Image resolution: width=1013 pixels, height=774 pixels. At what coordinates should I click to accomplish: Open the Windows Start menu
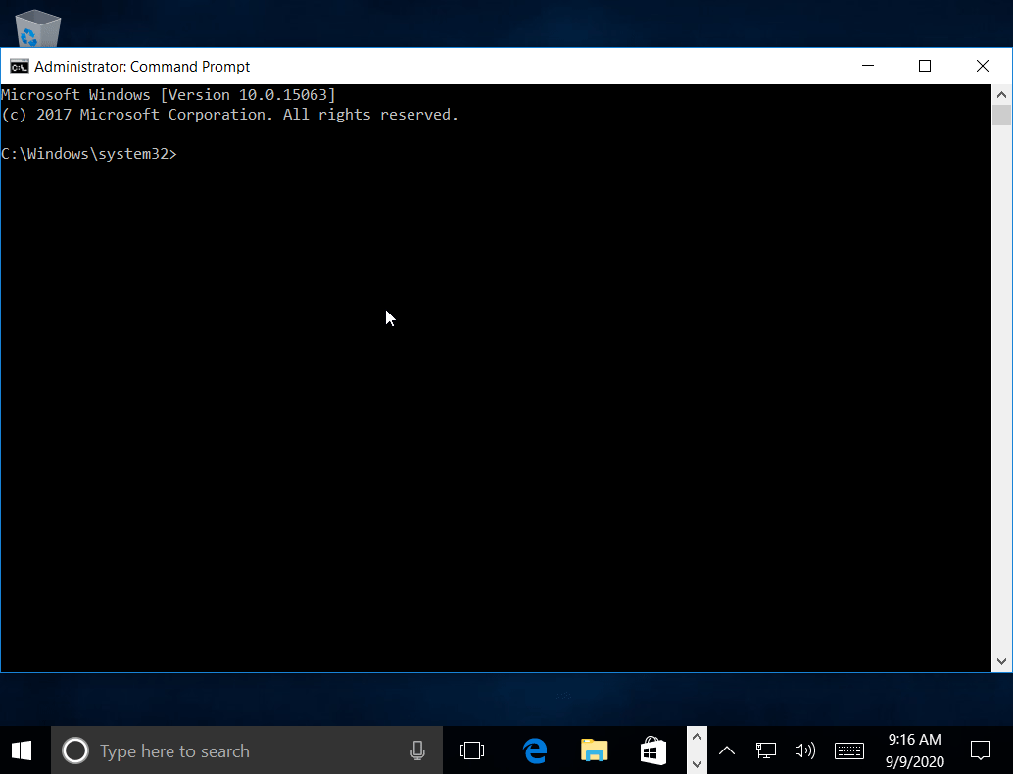pyautogui.click(x=22, y=750)
